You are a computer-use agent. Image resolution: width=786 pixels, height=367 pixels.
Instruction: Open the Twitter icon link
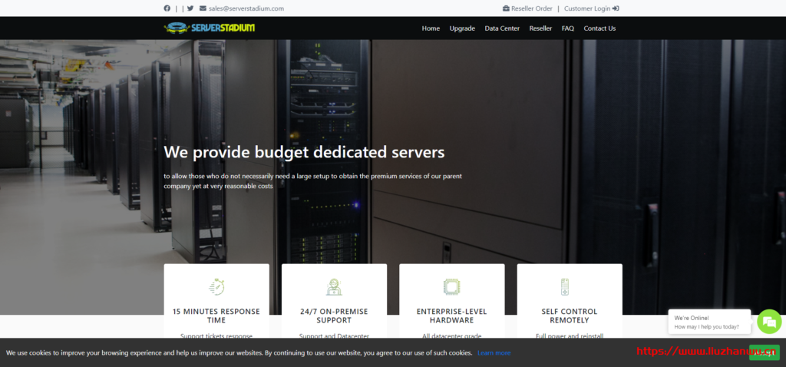tap(190, 8)
